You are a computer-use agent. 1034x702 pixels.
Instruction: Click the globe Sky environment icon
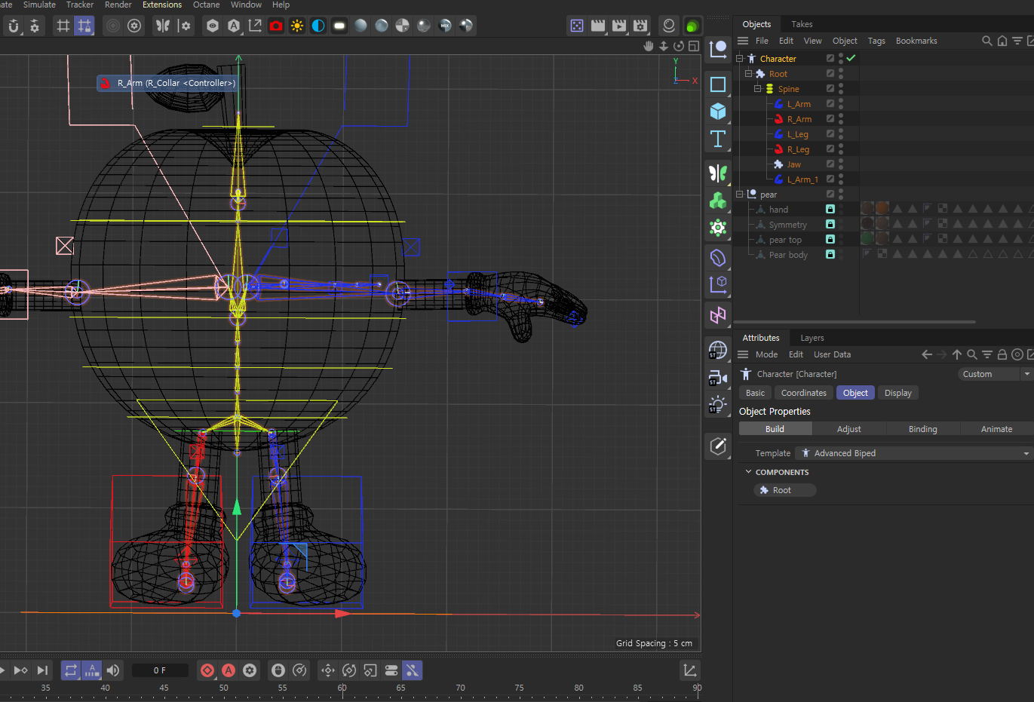click(x=718, y=351)
